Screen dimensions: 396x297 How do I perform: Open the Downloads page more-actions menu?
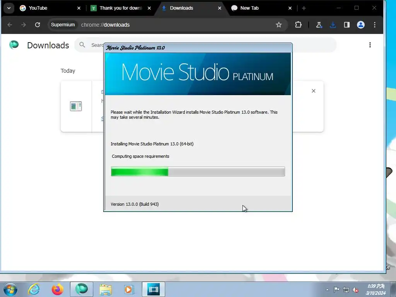pos(370,45)
